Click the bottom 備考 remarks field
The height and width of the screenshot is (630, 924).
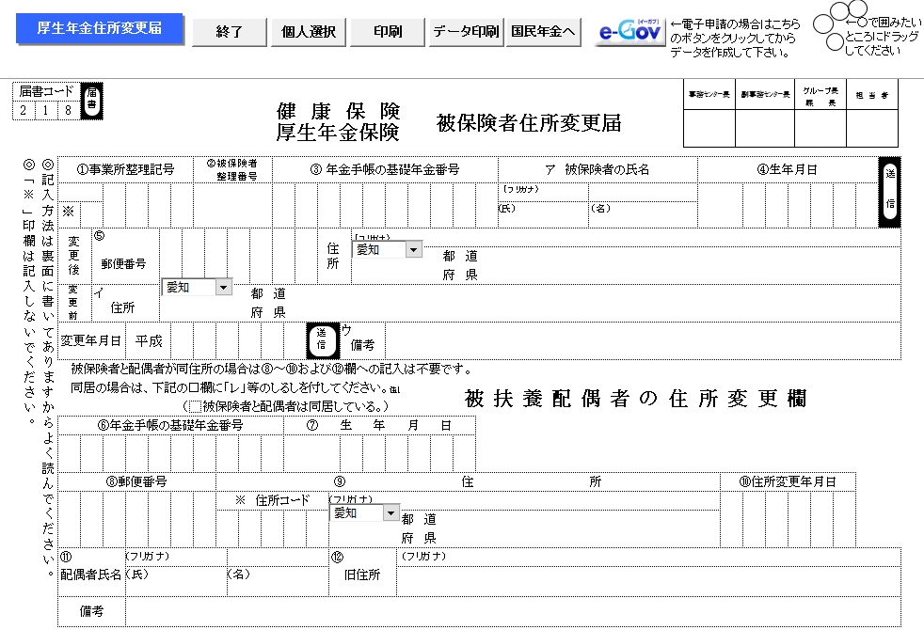click(513, 612)
